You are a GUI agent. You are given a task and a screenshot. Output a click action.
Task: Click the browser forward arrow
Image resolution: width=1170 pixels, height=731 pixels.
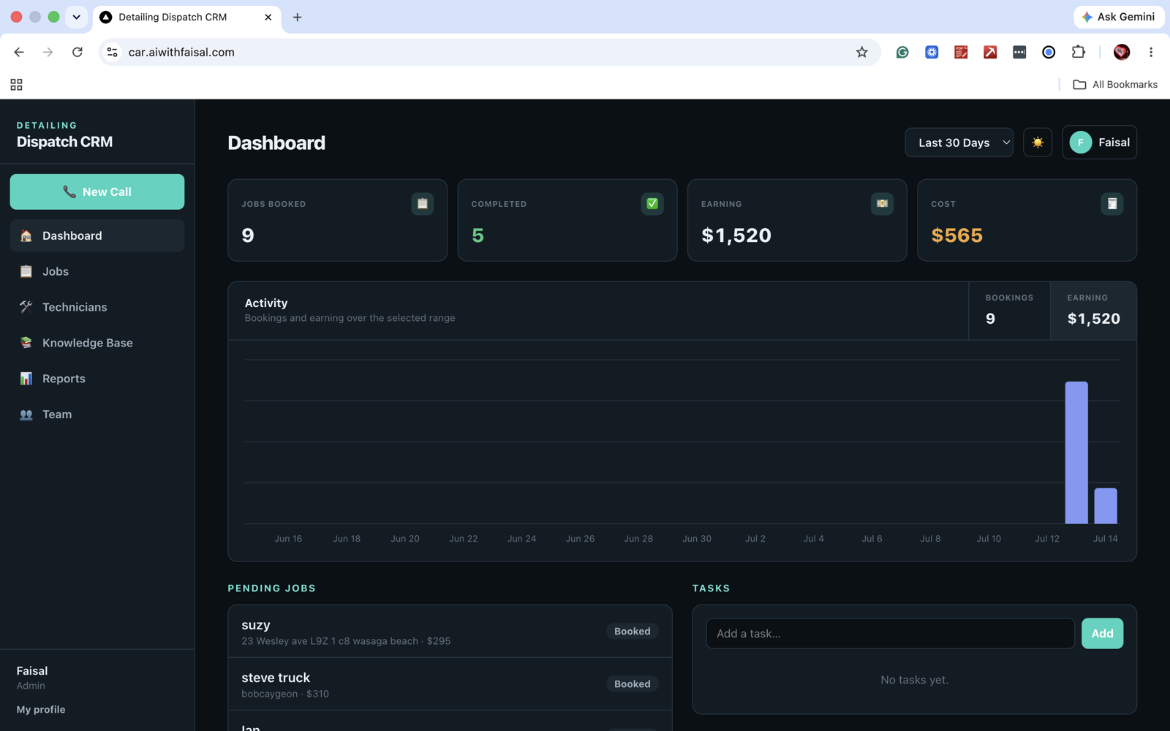[48, 52]
